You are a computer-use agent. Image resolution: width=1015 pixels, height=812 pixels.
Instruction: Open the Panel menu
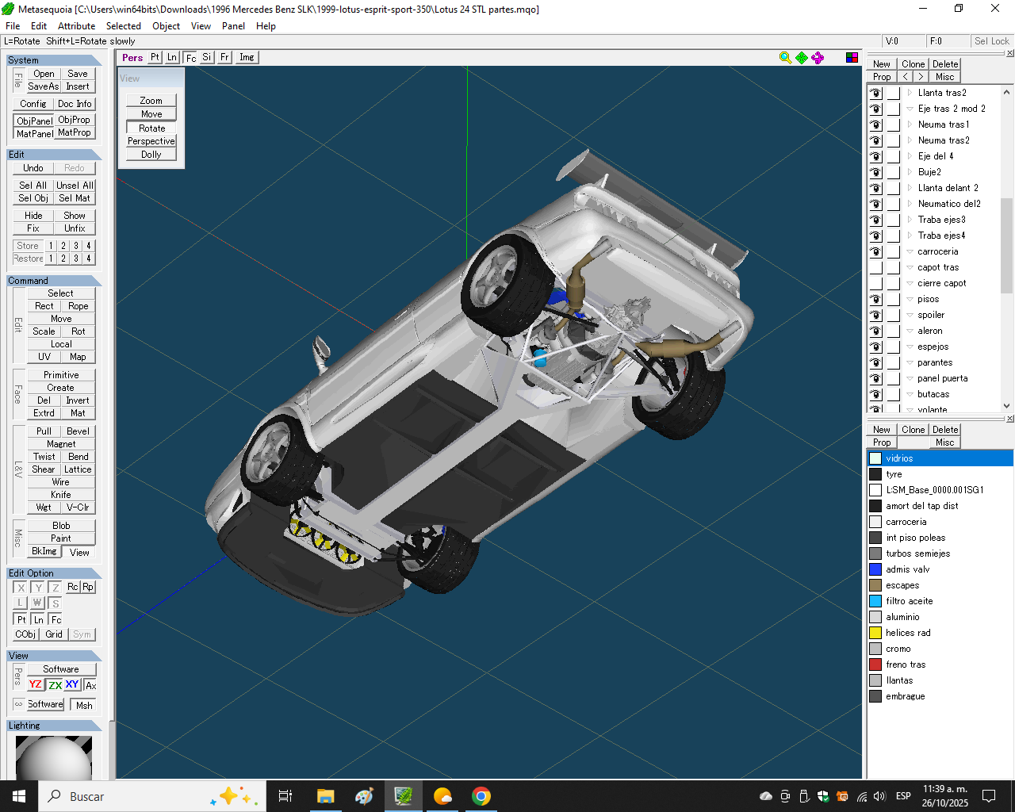pos(233,26)
